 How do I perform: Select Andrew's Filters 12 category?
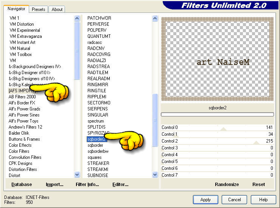[25, 127]
